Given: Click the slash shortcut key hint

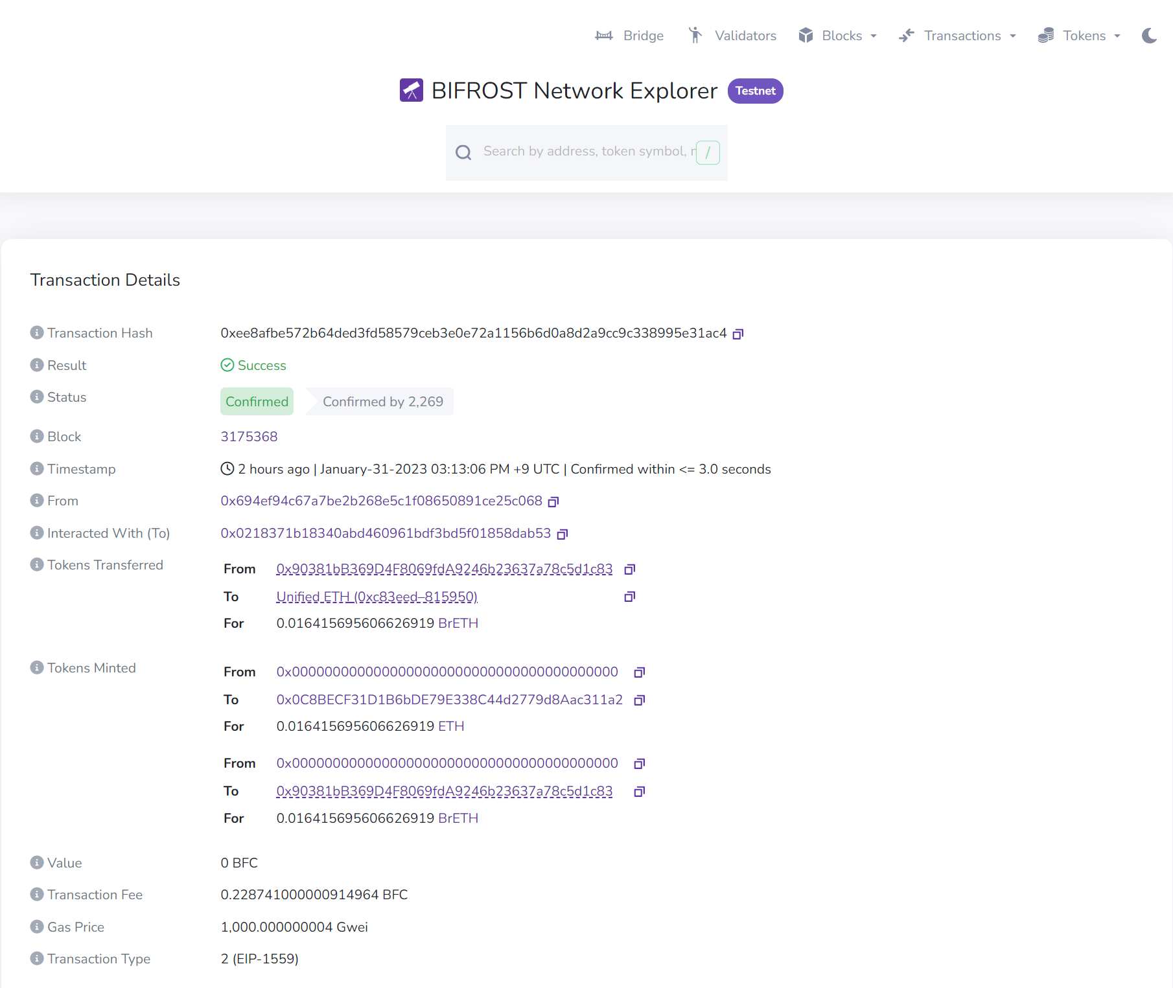Looking at the screenshot, I should pos(708,153).
